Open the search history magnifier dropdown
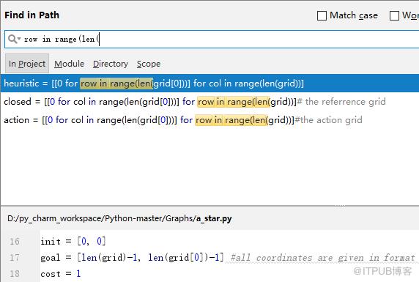Screen dimensions: 419x282 14,39
